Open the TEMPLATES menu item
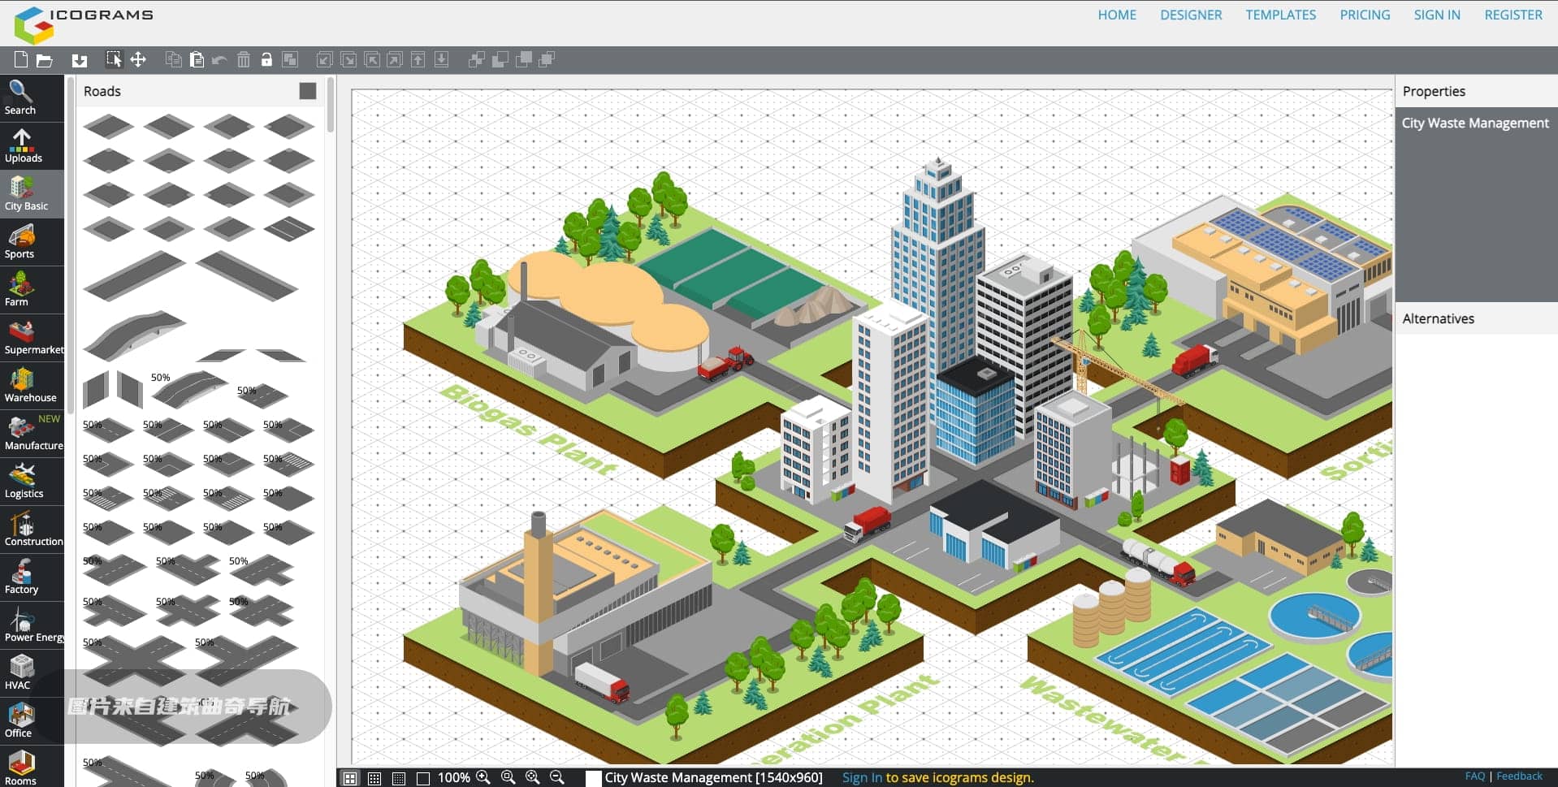The image size is (1558, 787). [x=1280, y=15]
